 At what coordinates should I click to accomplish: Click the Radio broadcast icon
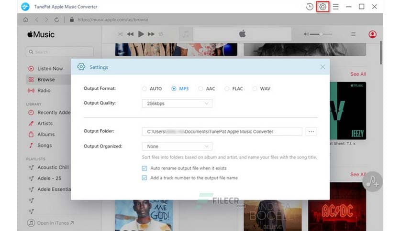tap(31, 91)
